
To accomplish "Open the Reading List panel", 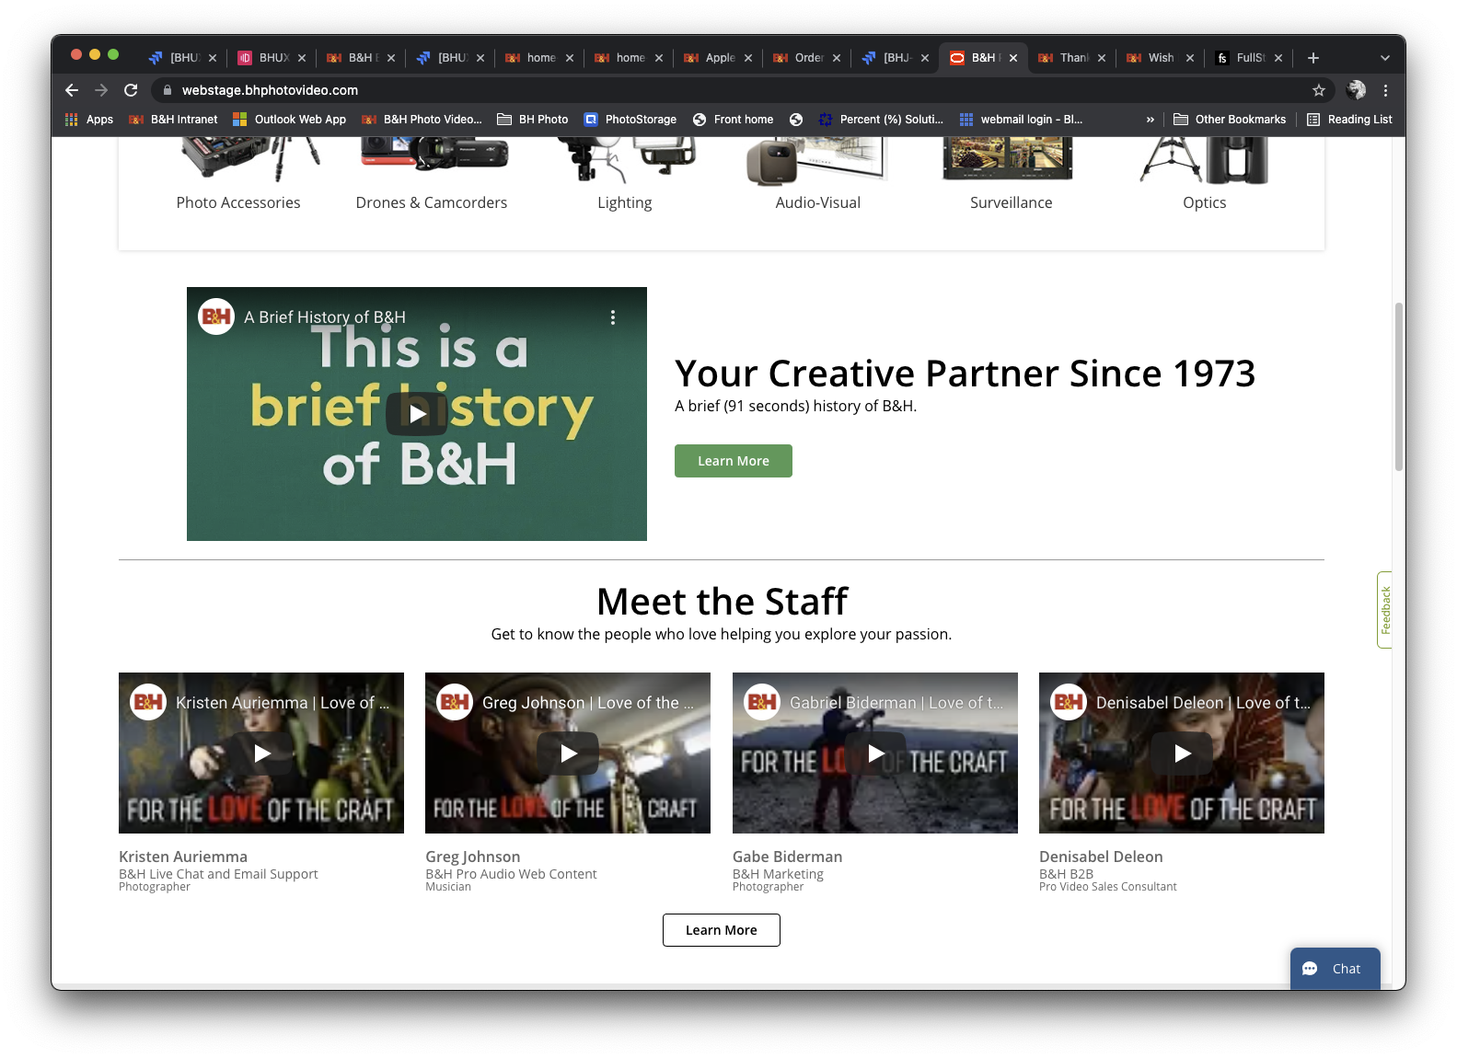I will pyautogui.click(x=1349, y=120).
